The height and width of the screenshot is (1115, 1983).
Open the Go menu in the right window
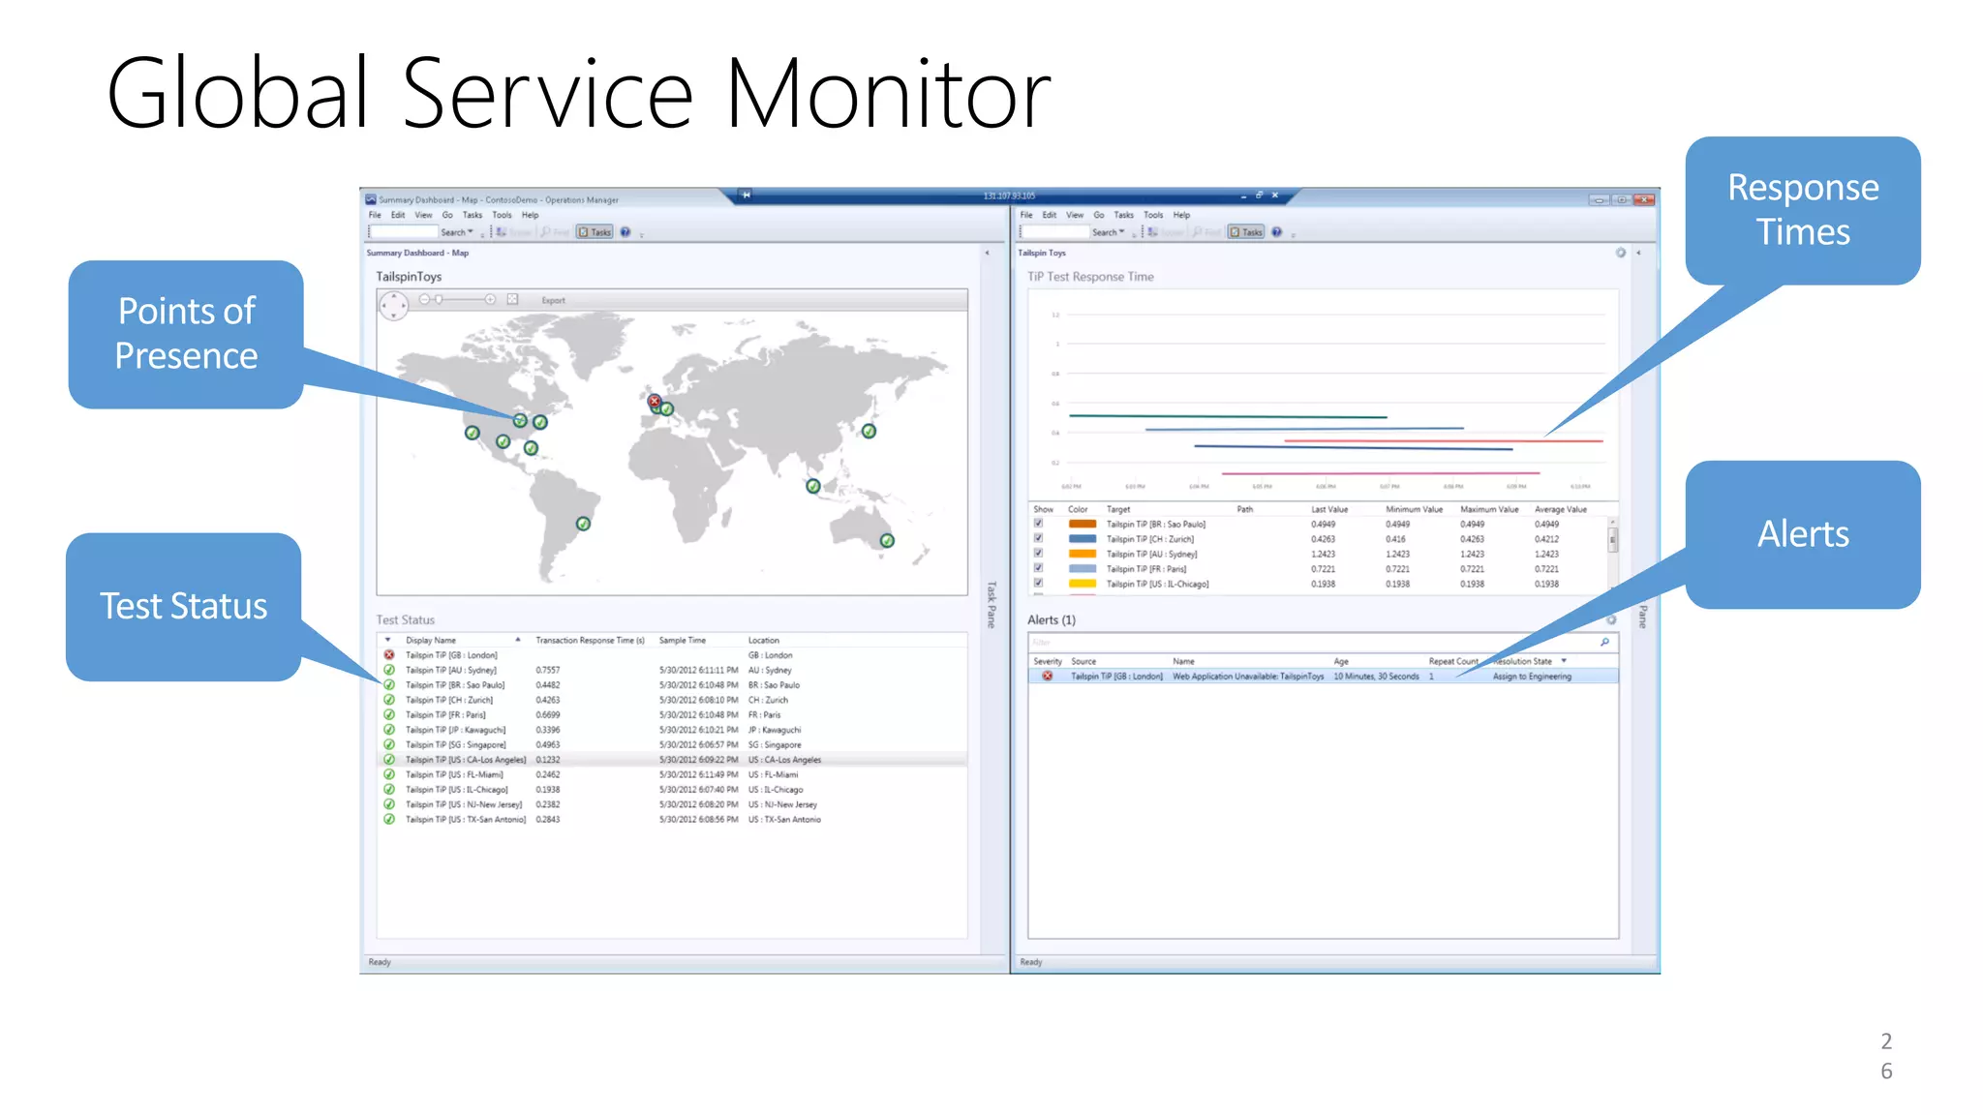(x=1099, y=215)
